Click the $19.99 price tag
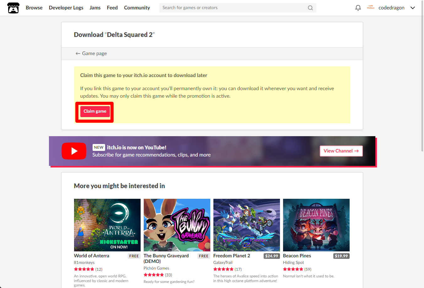 tap(341, 256)
